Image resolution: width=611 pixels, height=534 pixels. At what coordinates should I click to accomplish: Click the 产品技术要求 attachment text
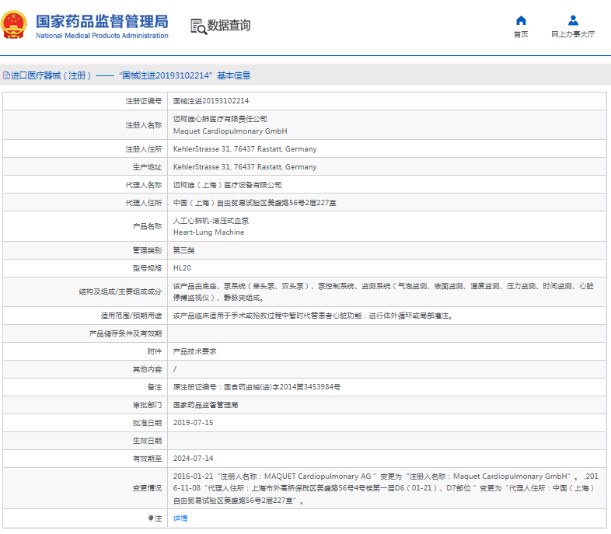194,351
